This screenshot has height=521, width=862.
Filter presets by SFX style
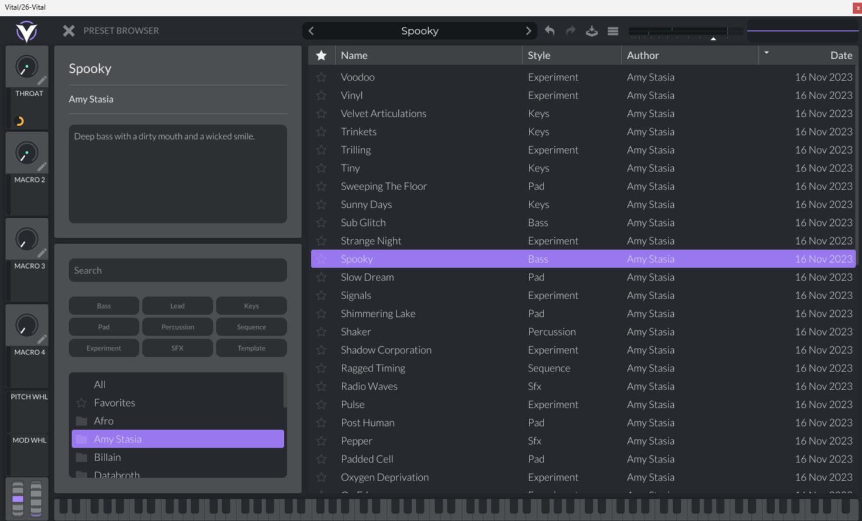pyautogui.click(x=178, y=348)
